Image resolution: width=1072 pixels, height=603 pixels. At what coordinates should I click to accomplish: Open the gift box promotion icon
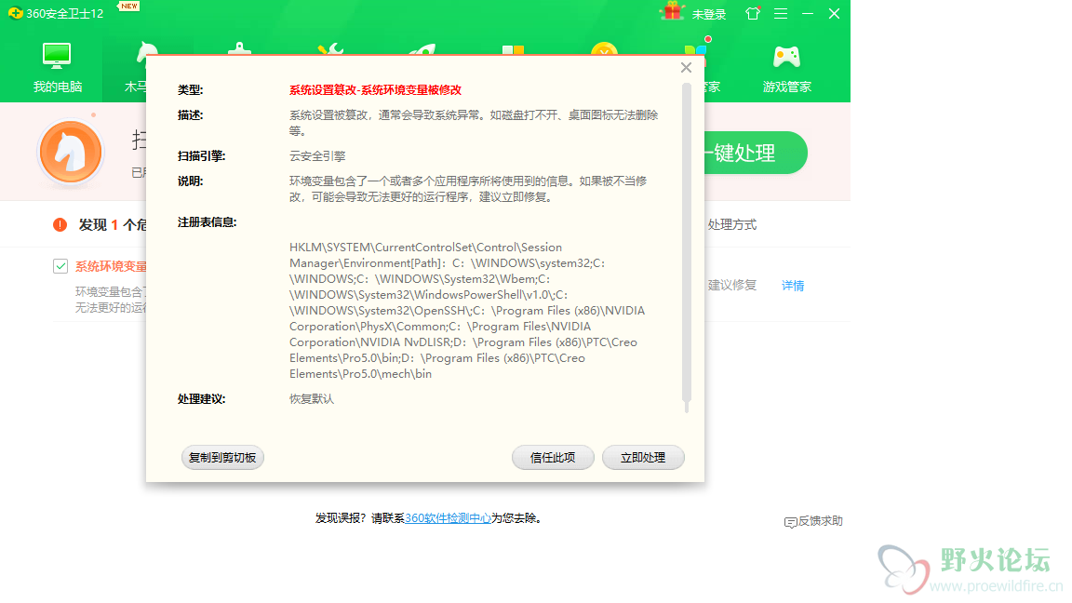pyautogui.click(x=672, y=11)
